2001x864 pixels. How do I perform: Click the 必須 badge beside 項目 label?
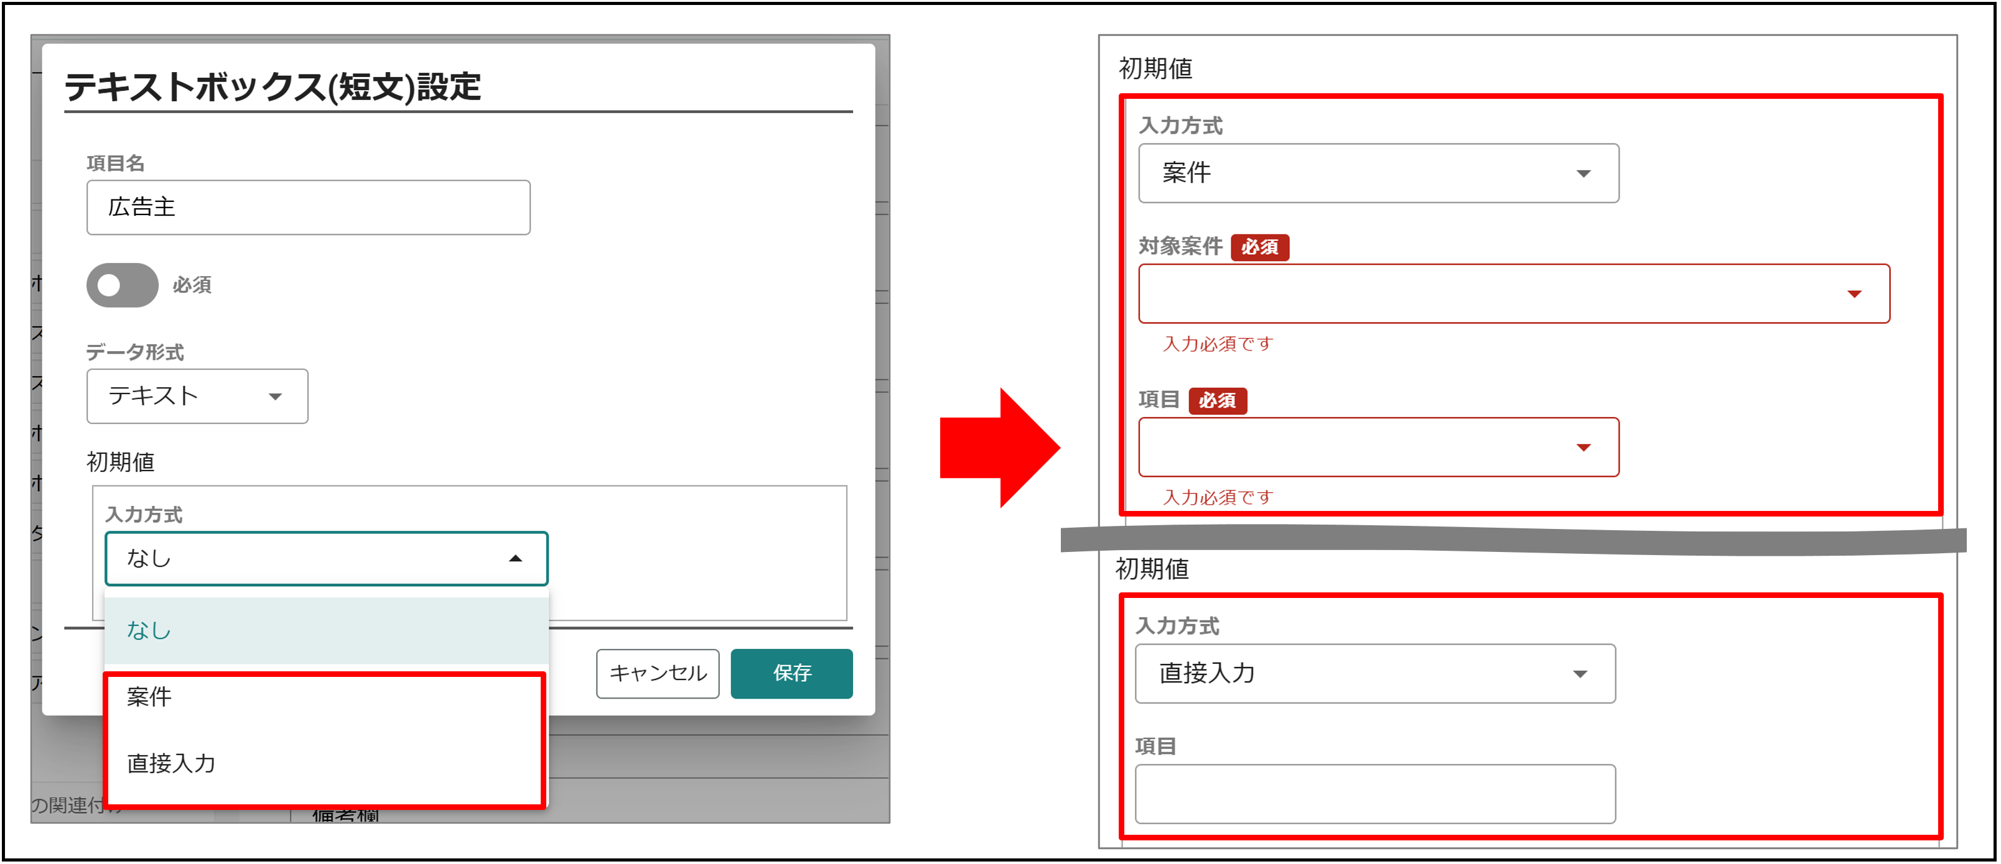[x=1217, y=400]
